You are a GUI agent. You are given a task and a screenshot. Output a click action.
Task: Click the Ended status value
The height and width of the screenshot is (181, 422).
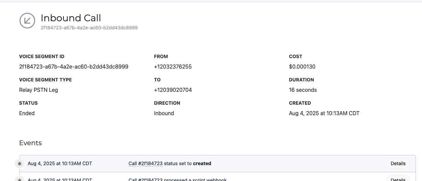pos(27,113)
